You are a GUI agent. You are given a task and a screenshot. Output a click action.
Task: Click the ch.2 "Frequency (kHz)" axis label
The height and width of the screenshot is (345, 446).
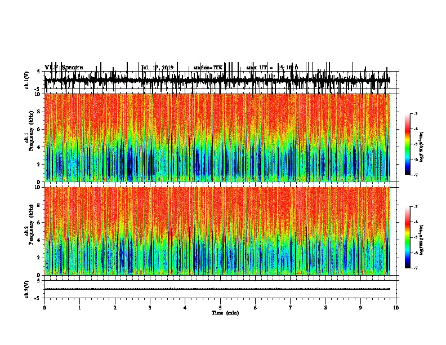pyautogui.click(x=31, y=224)
